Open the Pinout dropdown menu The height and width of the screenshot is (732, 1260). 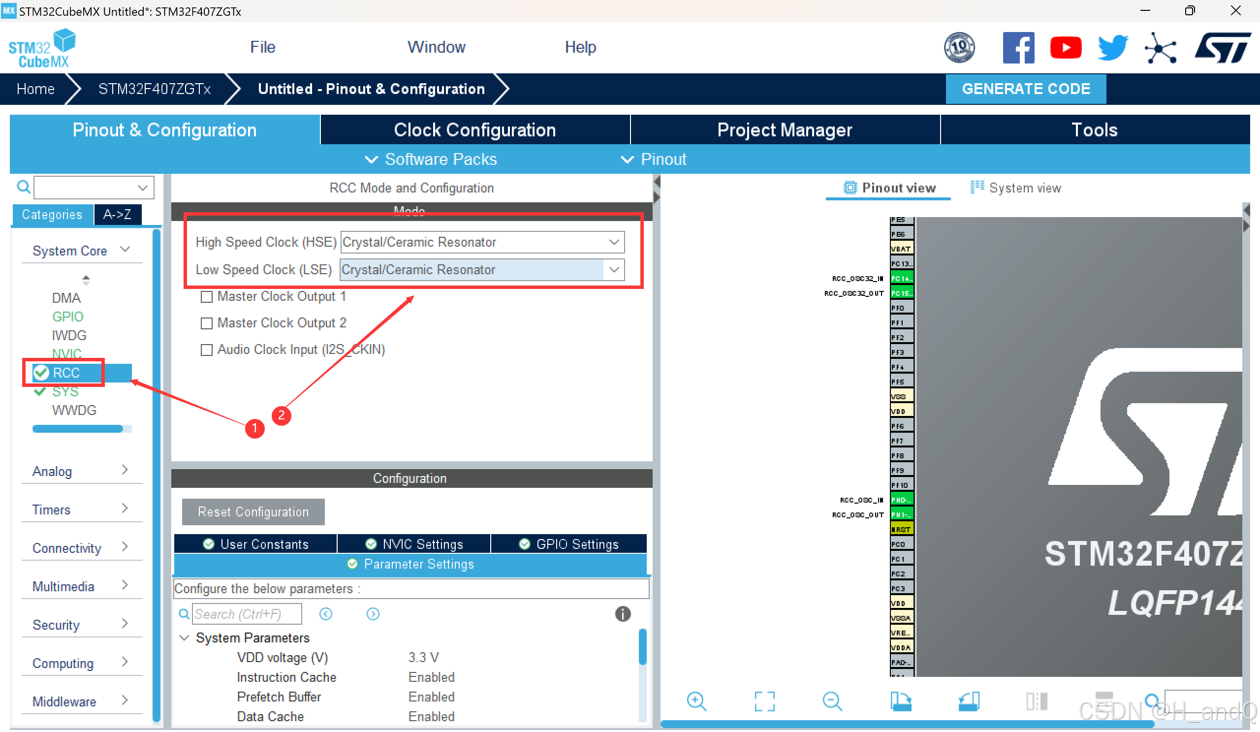click(x=653, y=159)
